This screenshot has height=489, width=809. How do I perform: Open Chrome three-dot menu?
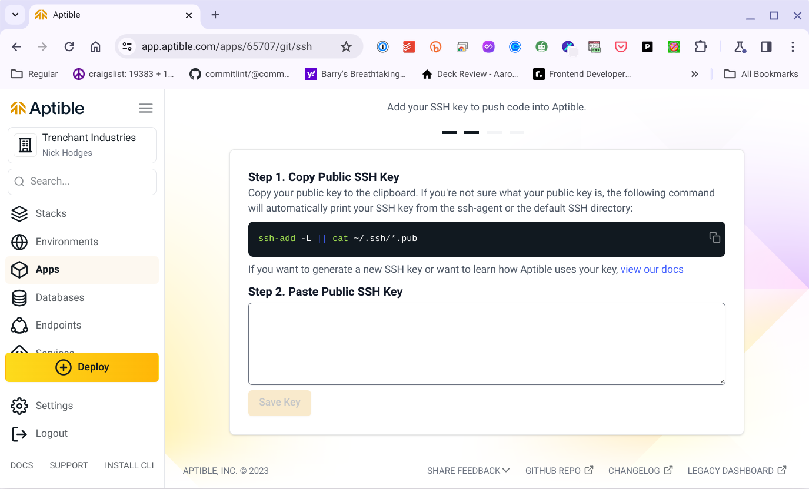[x=793, y=47]
